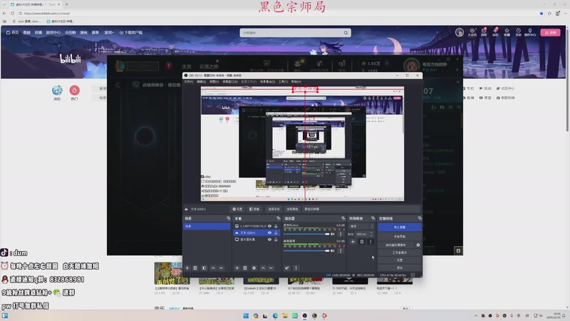570x321 pixels.
Task: Open Properties in source toolbar
Action: (237, 209)
